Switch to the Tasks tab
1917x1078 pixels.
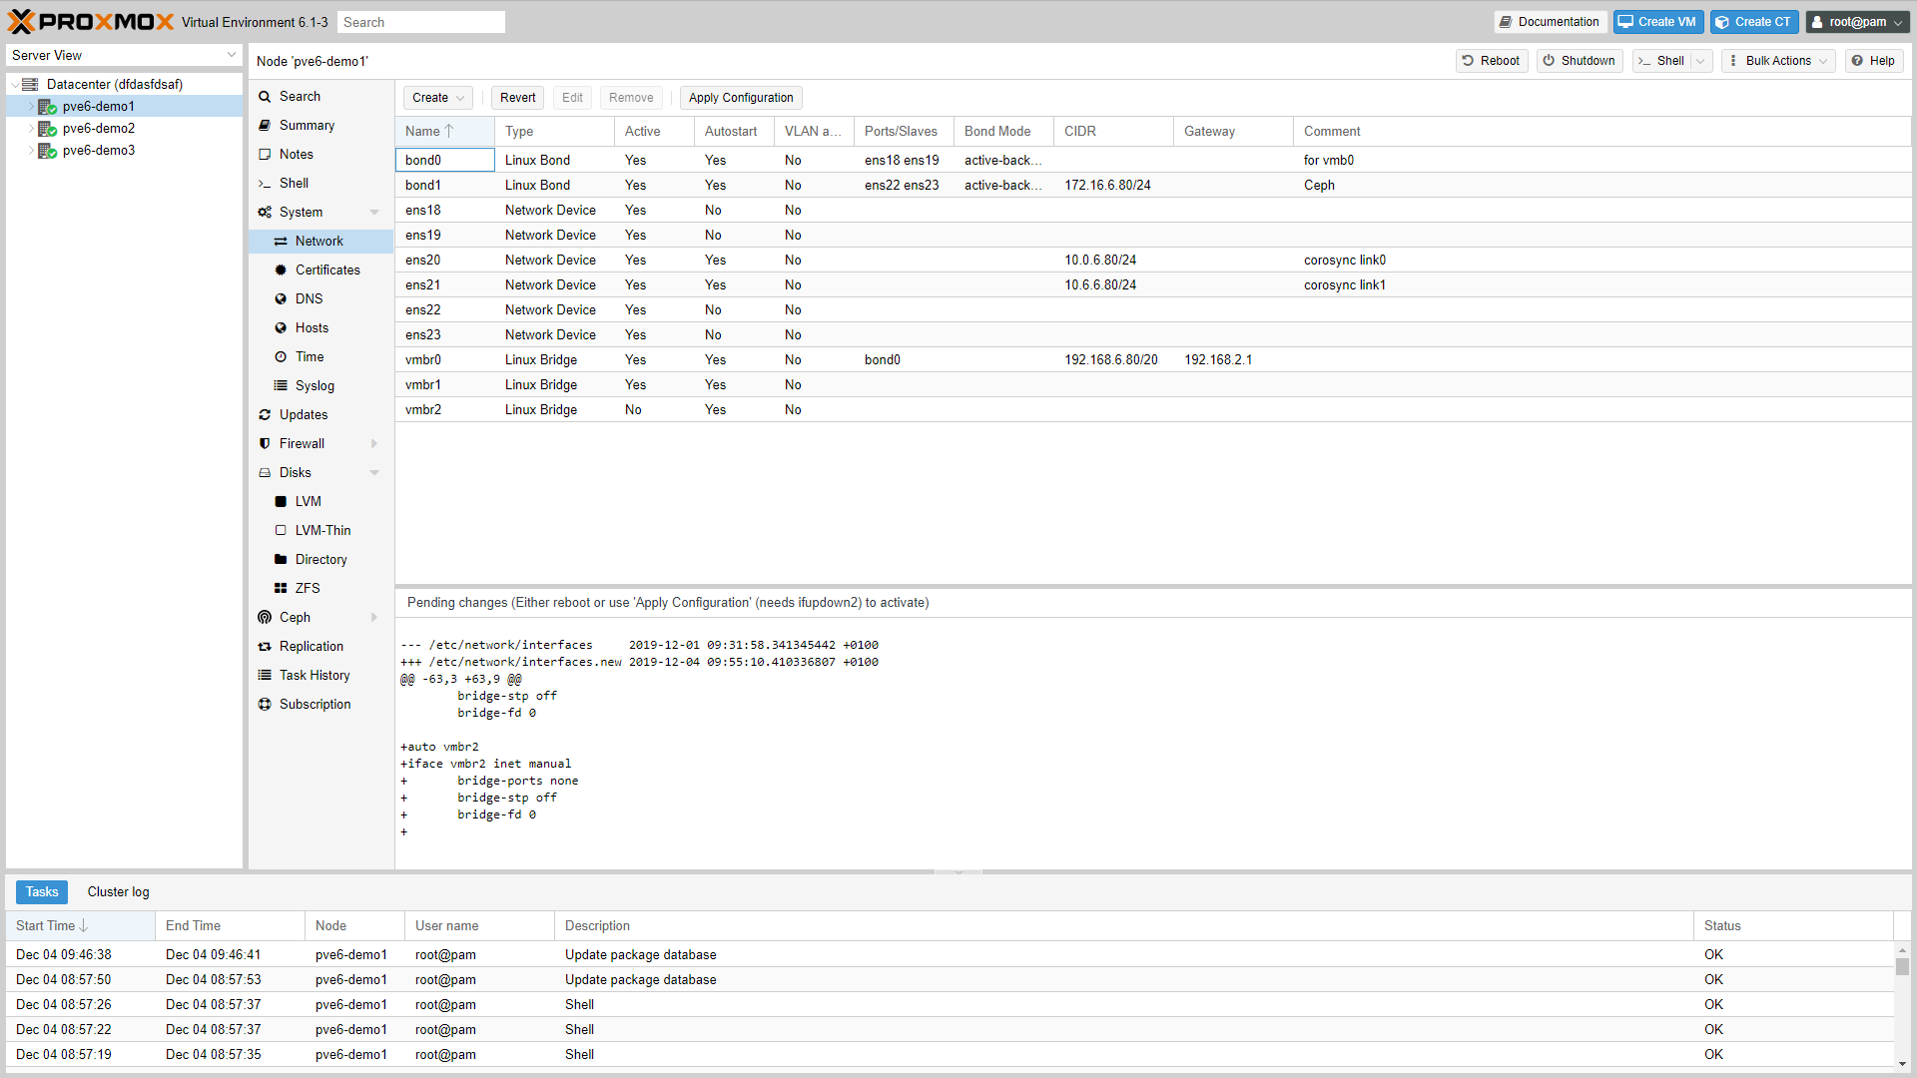click(x=42, y=892)
